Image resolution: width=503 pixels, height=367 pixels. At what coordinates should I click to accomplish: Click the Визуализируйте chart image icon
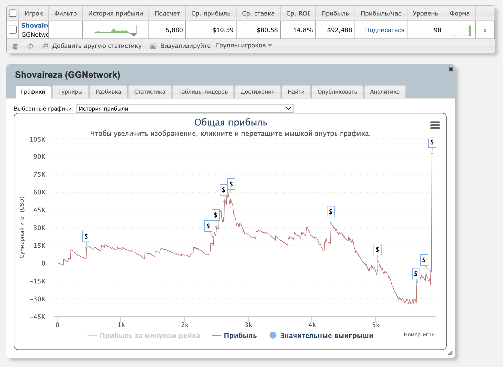(x=153, y=46)
